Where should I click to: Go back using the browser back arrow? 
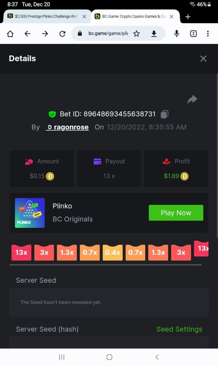click(27, 34)
